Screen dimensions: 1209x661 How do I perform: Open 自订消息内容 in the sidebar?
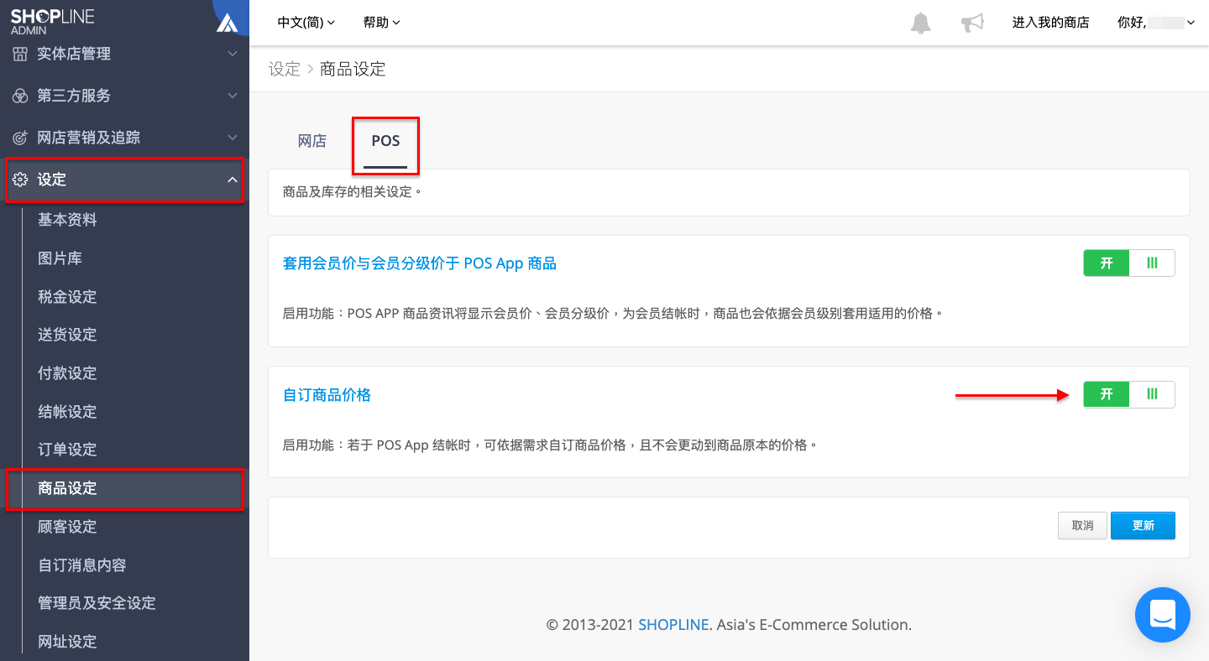82,565
